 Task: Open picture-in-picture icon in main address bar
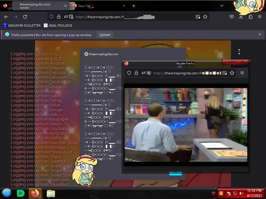[198, 17]
